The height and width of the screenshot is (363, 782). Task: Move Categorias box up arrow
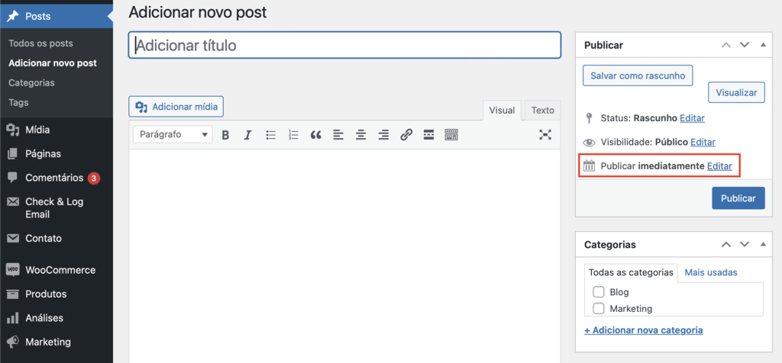pyautogui.click(x=726, y=245)
